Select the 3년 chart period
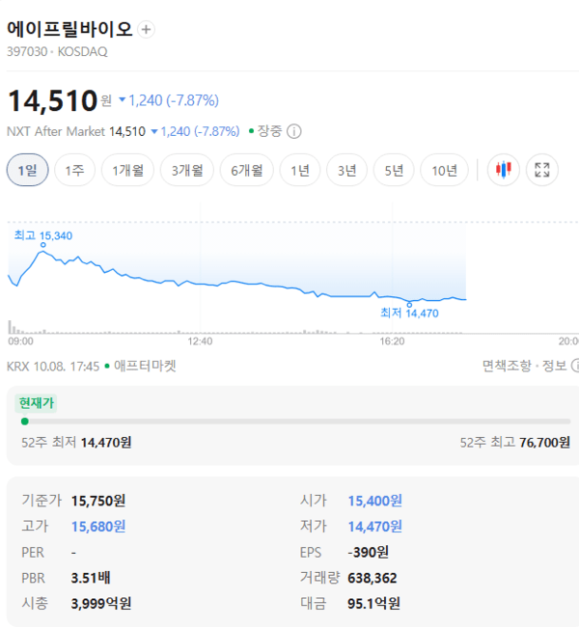This screenshot has height=627, width=579. pyautogui.click(x=347, y=171)
